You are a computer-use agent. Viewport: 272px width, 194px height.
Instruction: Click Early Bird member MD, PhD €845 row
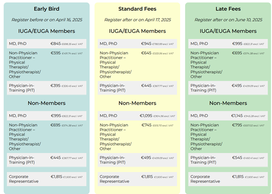(47, 44)
